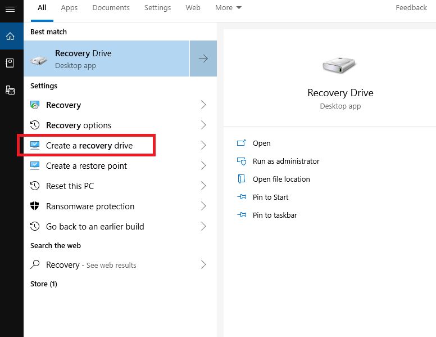
Task: Click the Feedback link
Action: tap(411, 8)
